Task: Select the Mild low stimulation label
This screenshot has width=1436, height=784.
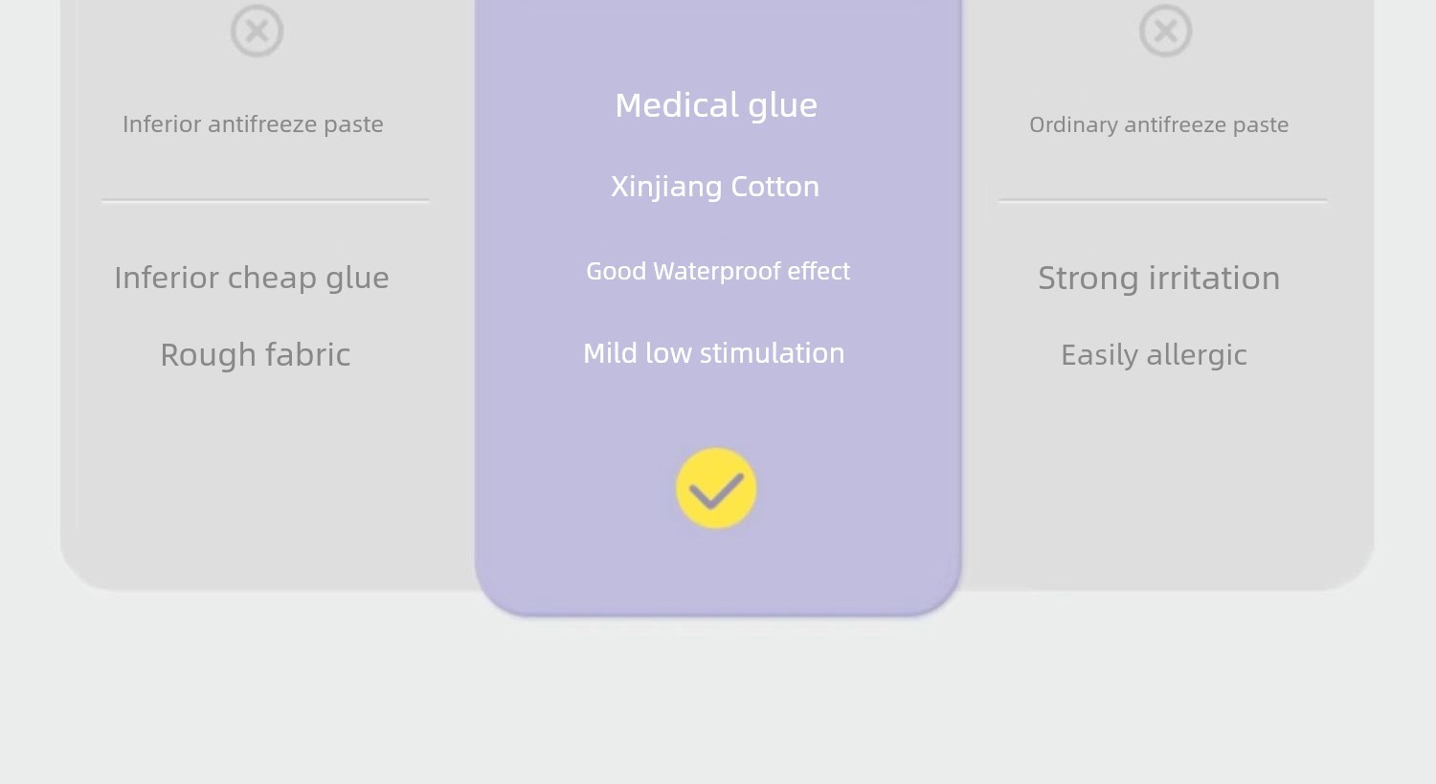Action: [714, 353]
